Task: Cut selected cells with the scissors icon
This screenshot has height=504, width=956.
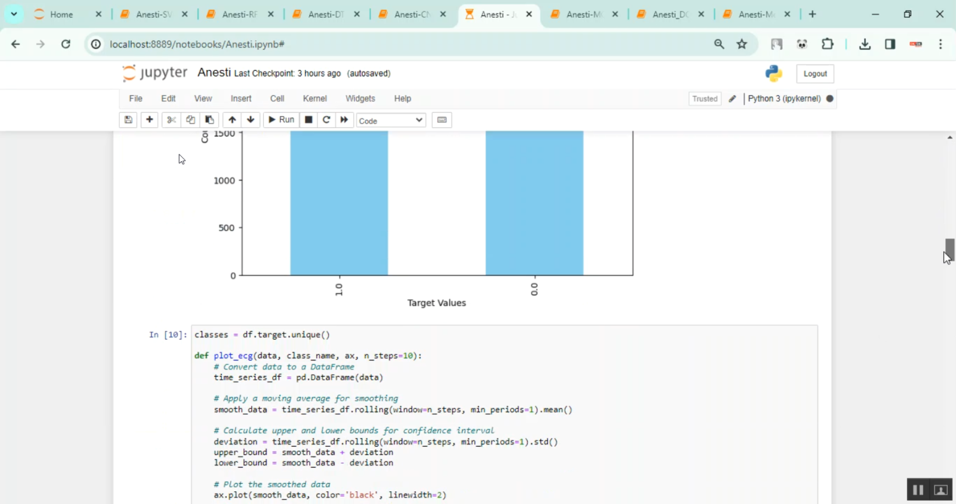Action: click(x=171, y=120)
